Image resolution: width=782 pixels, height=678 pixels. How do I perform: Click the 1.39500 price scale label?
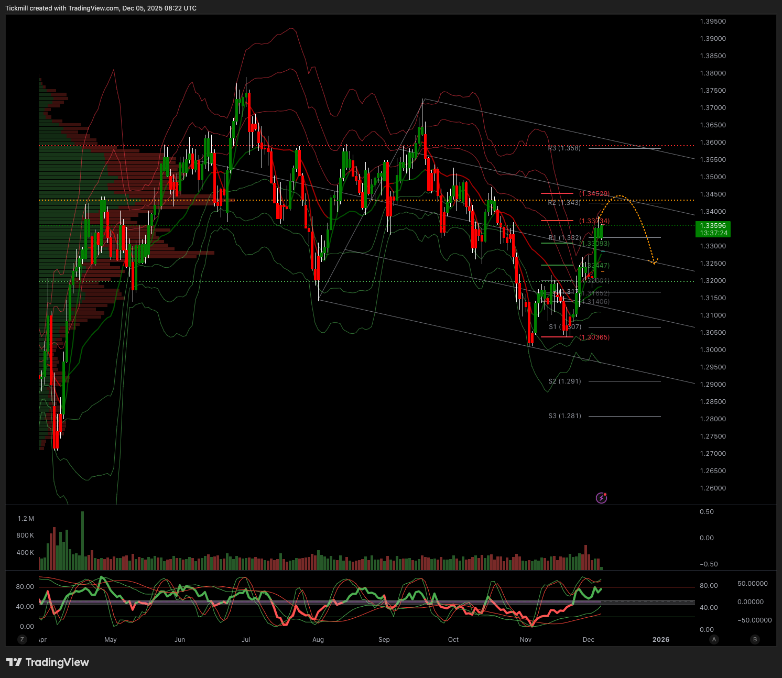(x=713, y=21)
